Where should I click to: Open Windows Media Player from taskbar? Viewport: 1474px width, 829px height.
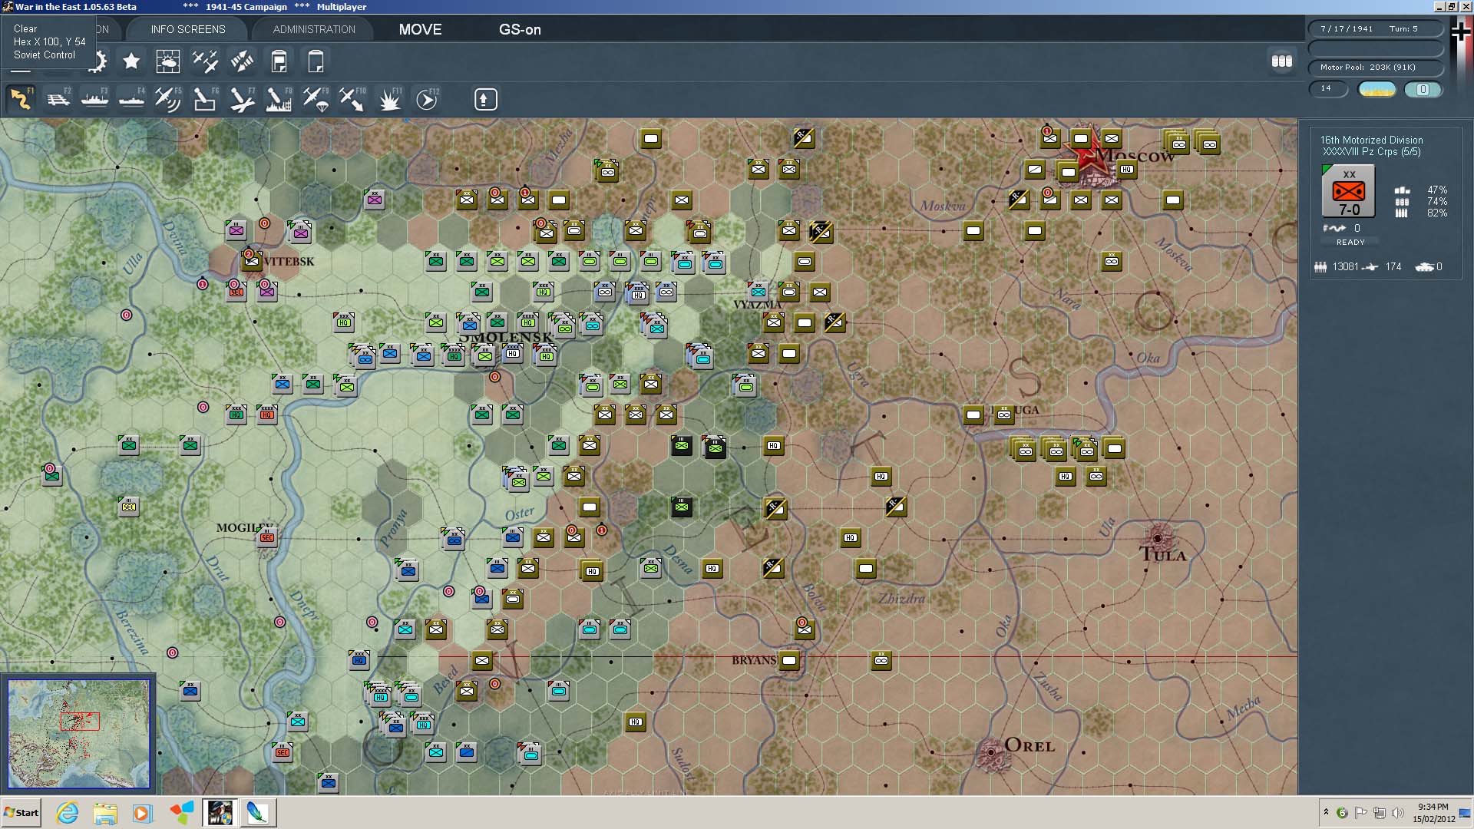point(142,812)
